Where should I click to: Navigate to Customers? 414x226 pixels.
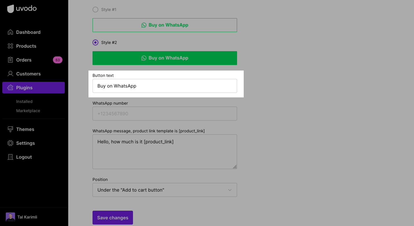(x=34, y=74)
